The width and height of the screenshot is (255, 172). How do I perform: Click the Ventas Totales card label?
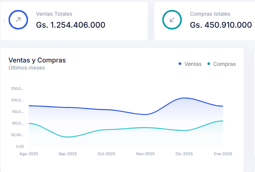(54, 14)
